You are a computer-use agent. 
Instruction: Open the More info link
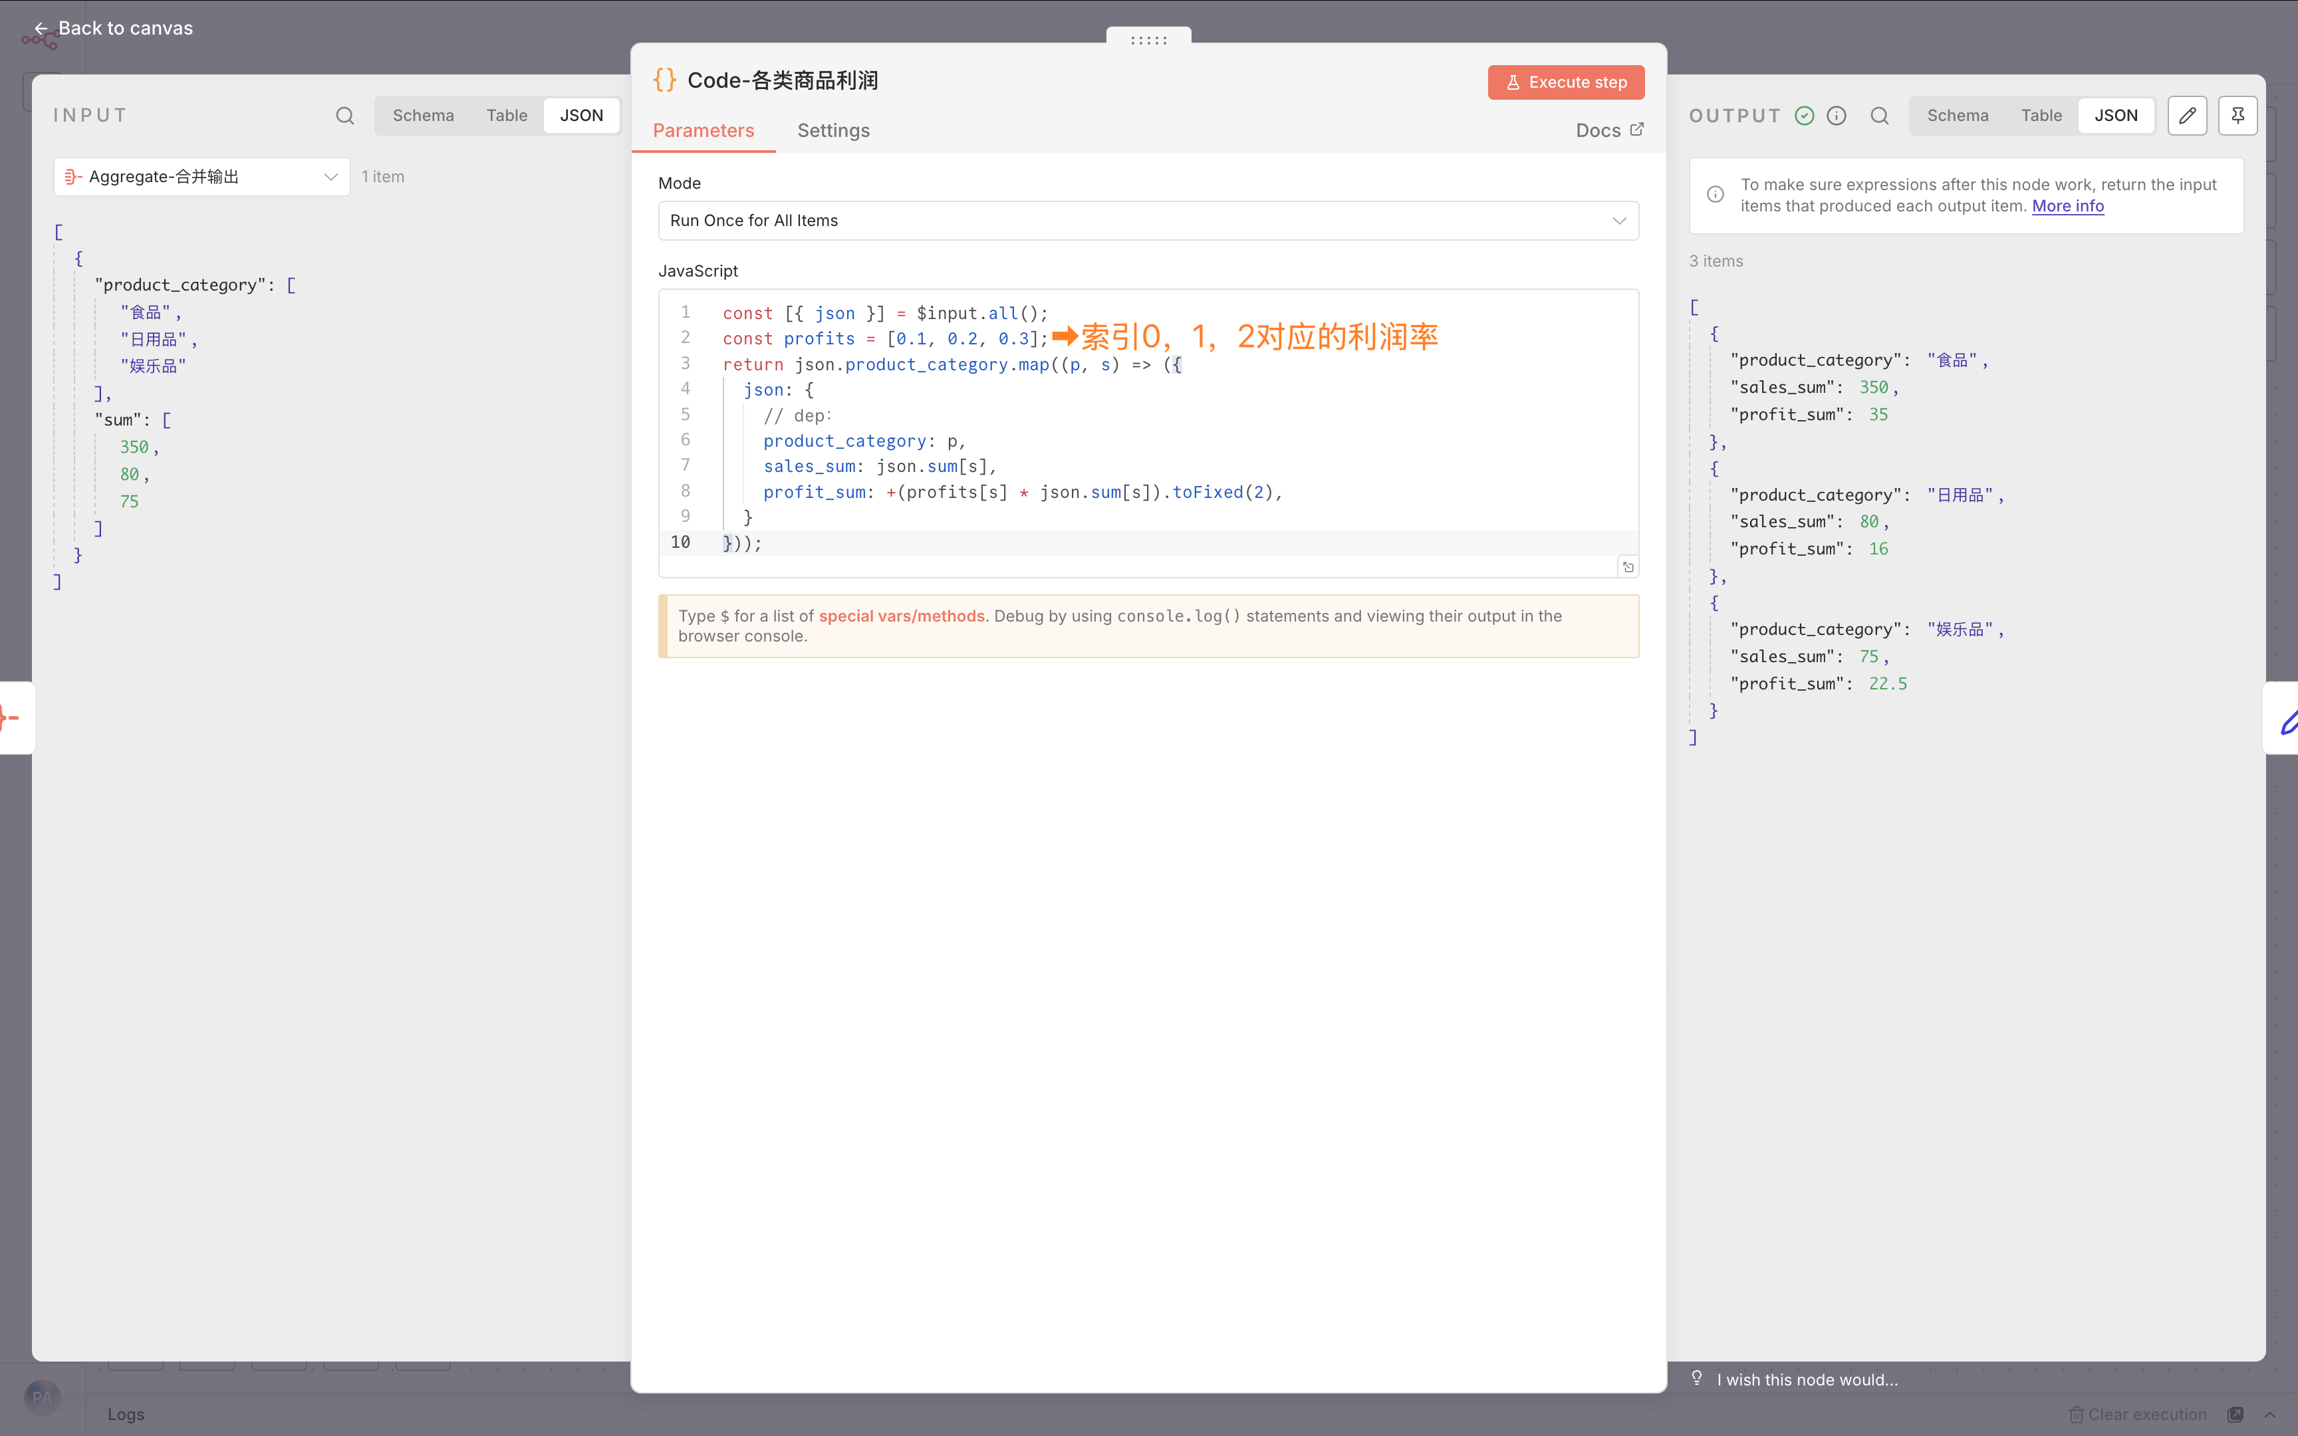click(2067, 206)
